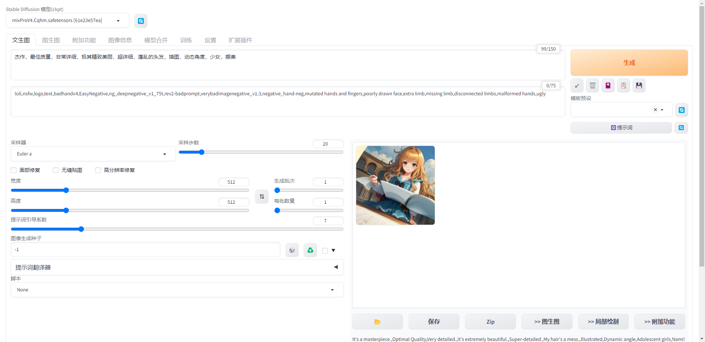Viewport: 705px width, 342px height.
Task: Click the 采样步数 value box showing 20
Action: [328, 144]
